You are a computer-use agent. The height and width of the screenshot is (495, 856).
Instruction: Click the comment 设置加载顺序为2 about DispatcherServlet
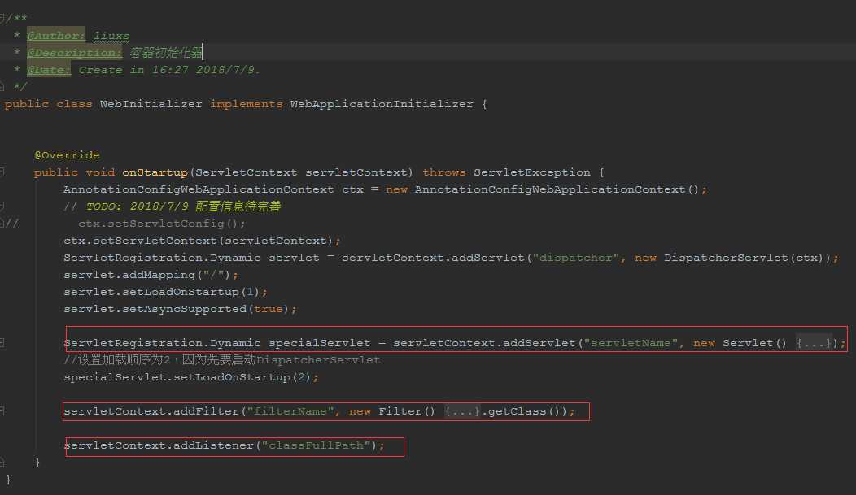[221, 360]
